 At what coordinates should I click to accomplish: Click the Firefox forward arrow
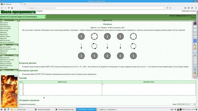(6, 8)
